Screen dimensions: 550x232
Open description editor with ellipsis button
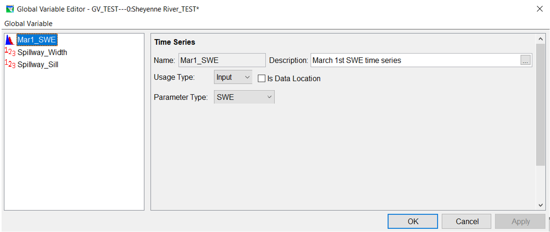526,60
